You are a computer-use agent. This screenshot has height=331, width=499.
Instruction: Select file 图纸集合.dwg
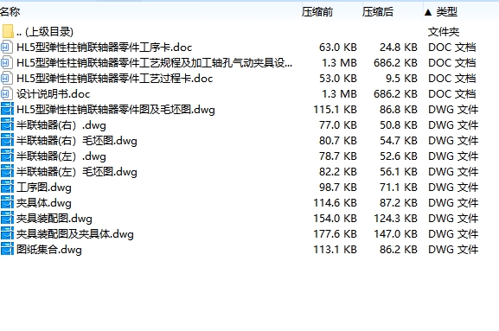click(x=49, y=250)
